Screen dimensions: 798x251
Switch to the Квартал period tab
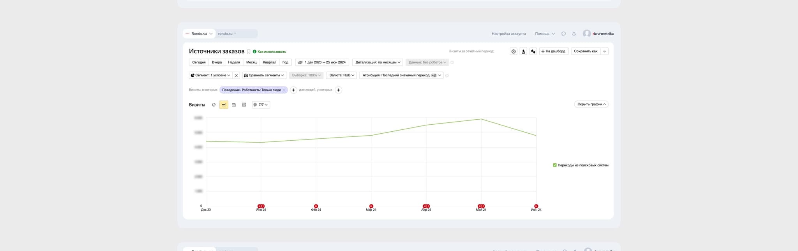pyautogui.click(x=269, y=62)
